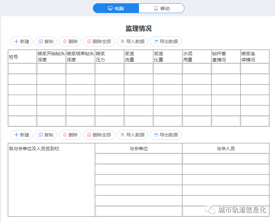
Task: Click the 新建 plus icon in lower toolbar
Action: [16, 135]
